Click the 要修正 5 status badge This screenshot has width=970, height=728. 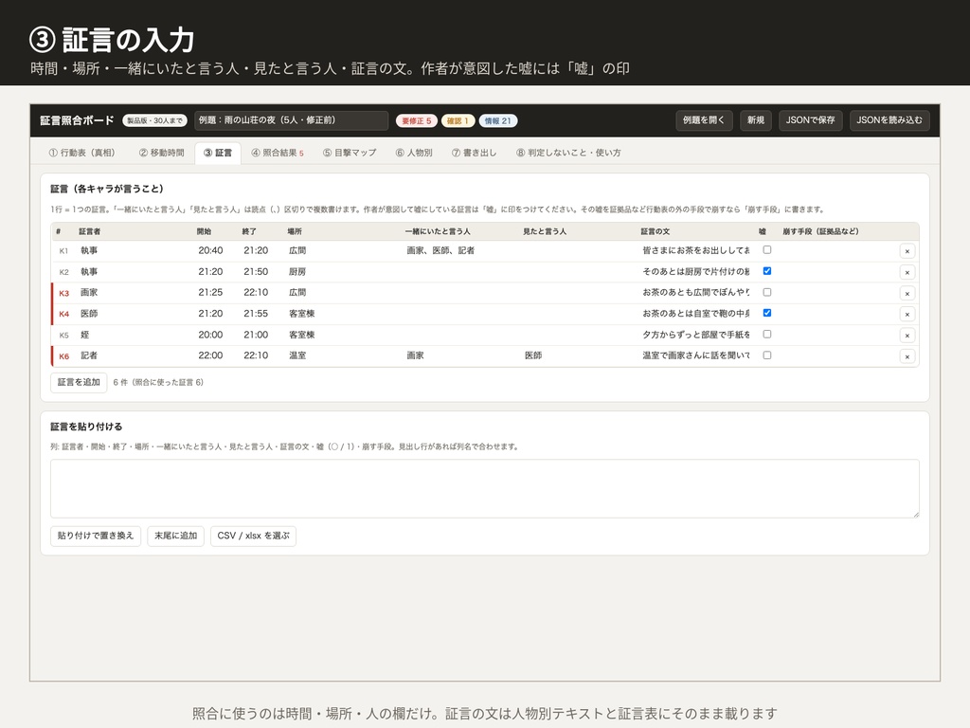click(x=417, y=120)
